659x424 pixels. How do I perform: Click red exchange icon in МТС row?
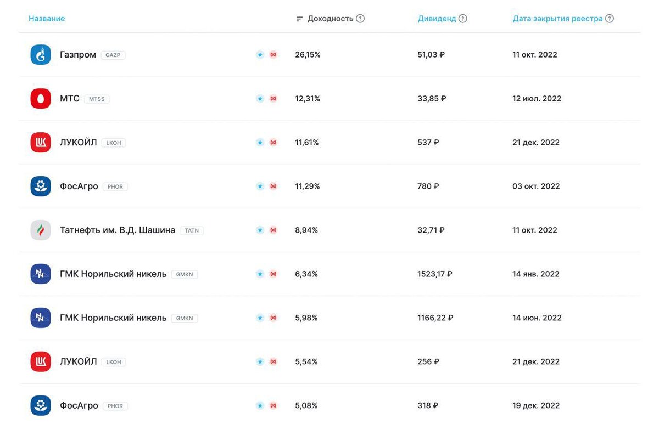[273, 99]
